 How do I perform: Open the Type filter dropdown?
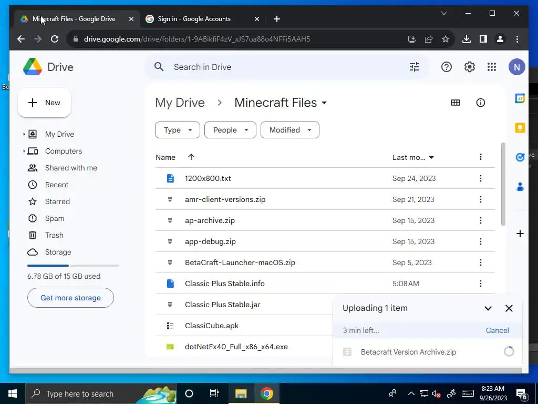[178, 130]
